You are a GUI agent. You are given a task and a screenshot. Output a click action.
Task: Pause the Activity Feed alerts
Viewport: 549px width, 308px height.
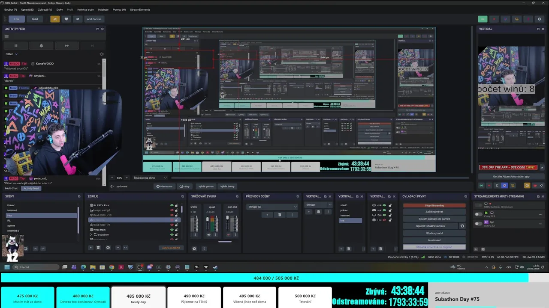16,45
